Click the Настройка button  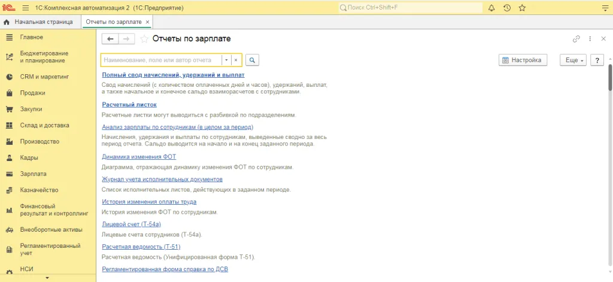[523, 60]
